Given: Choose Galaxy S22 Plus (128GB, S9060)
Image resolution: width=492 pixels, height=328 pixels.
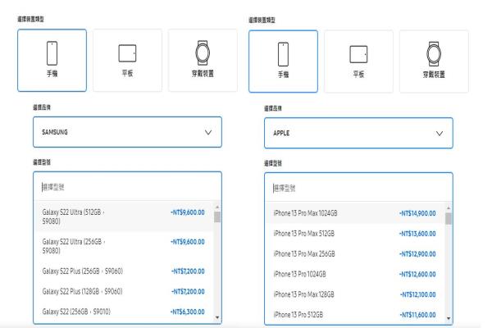Looking at the screenshot, I should pos(124,291).
